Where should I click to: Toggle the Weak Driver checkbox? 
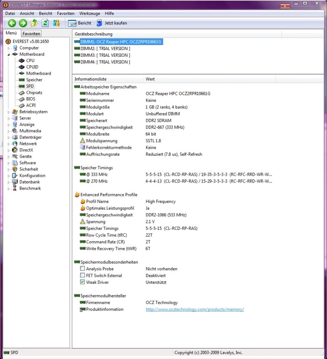click(82, 282)
